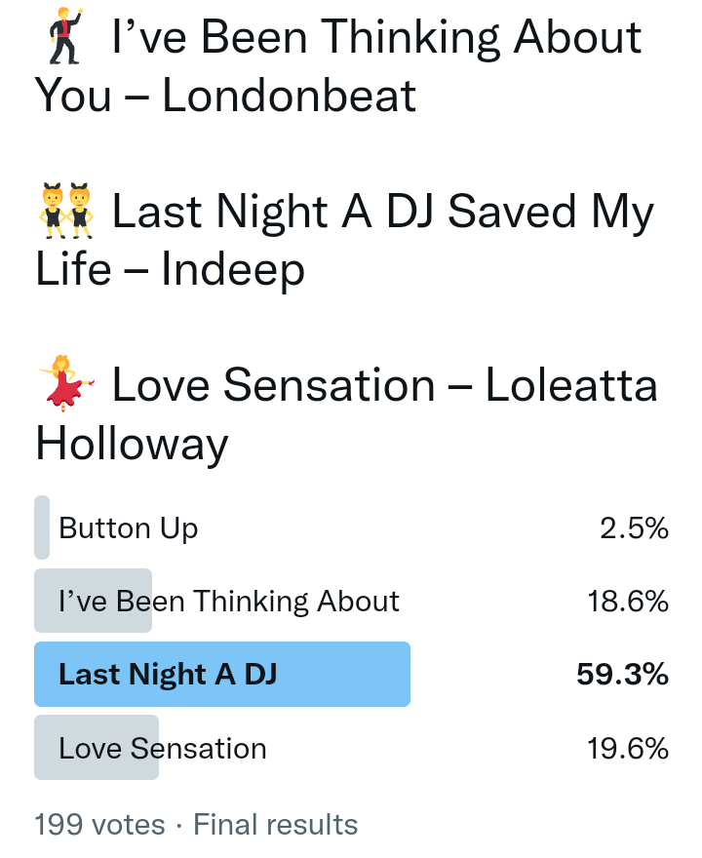The image size is (702, 858).
Task: Click the word Holloway in the tweet
Action: [132, 444]
